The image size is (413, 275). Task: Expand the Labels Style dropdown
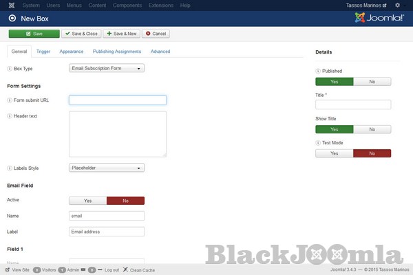(107, 167)
